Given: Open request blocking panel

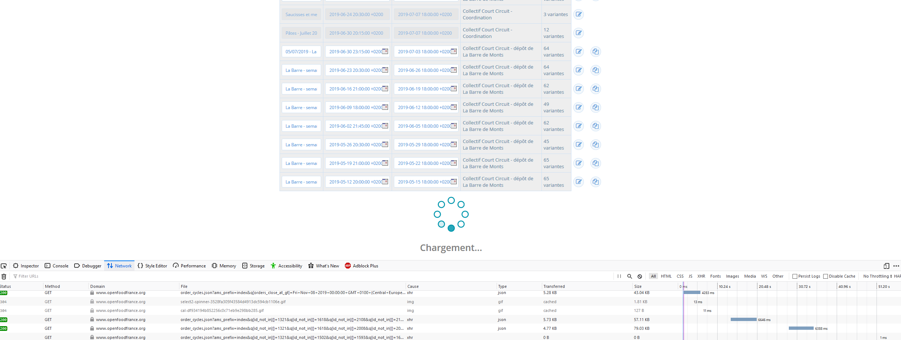Looking at the screenshot, I should pyautogui.click(x=640, y=276).
